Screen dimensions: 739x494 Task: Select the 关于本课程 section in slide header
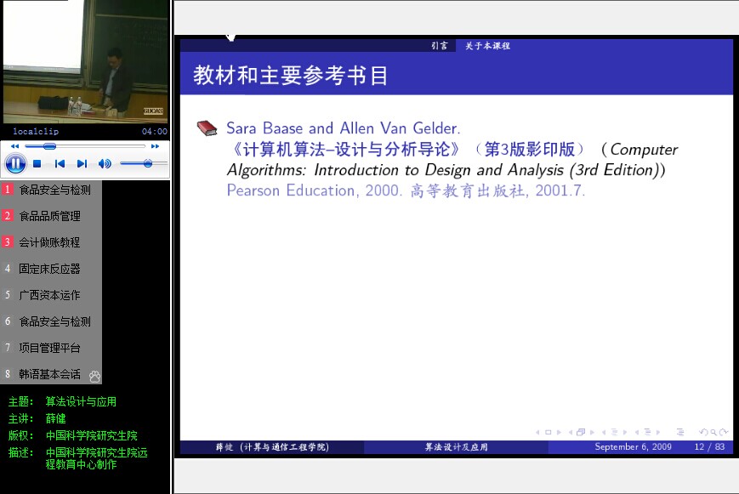(487, 46)
